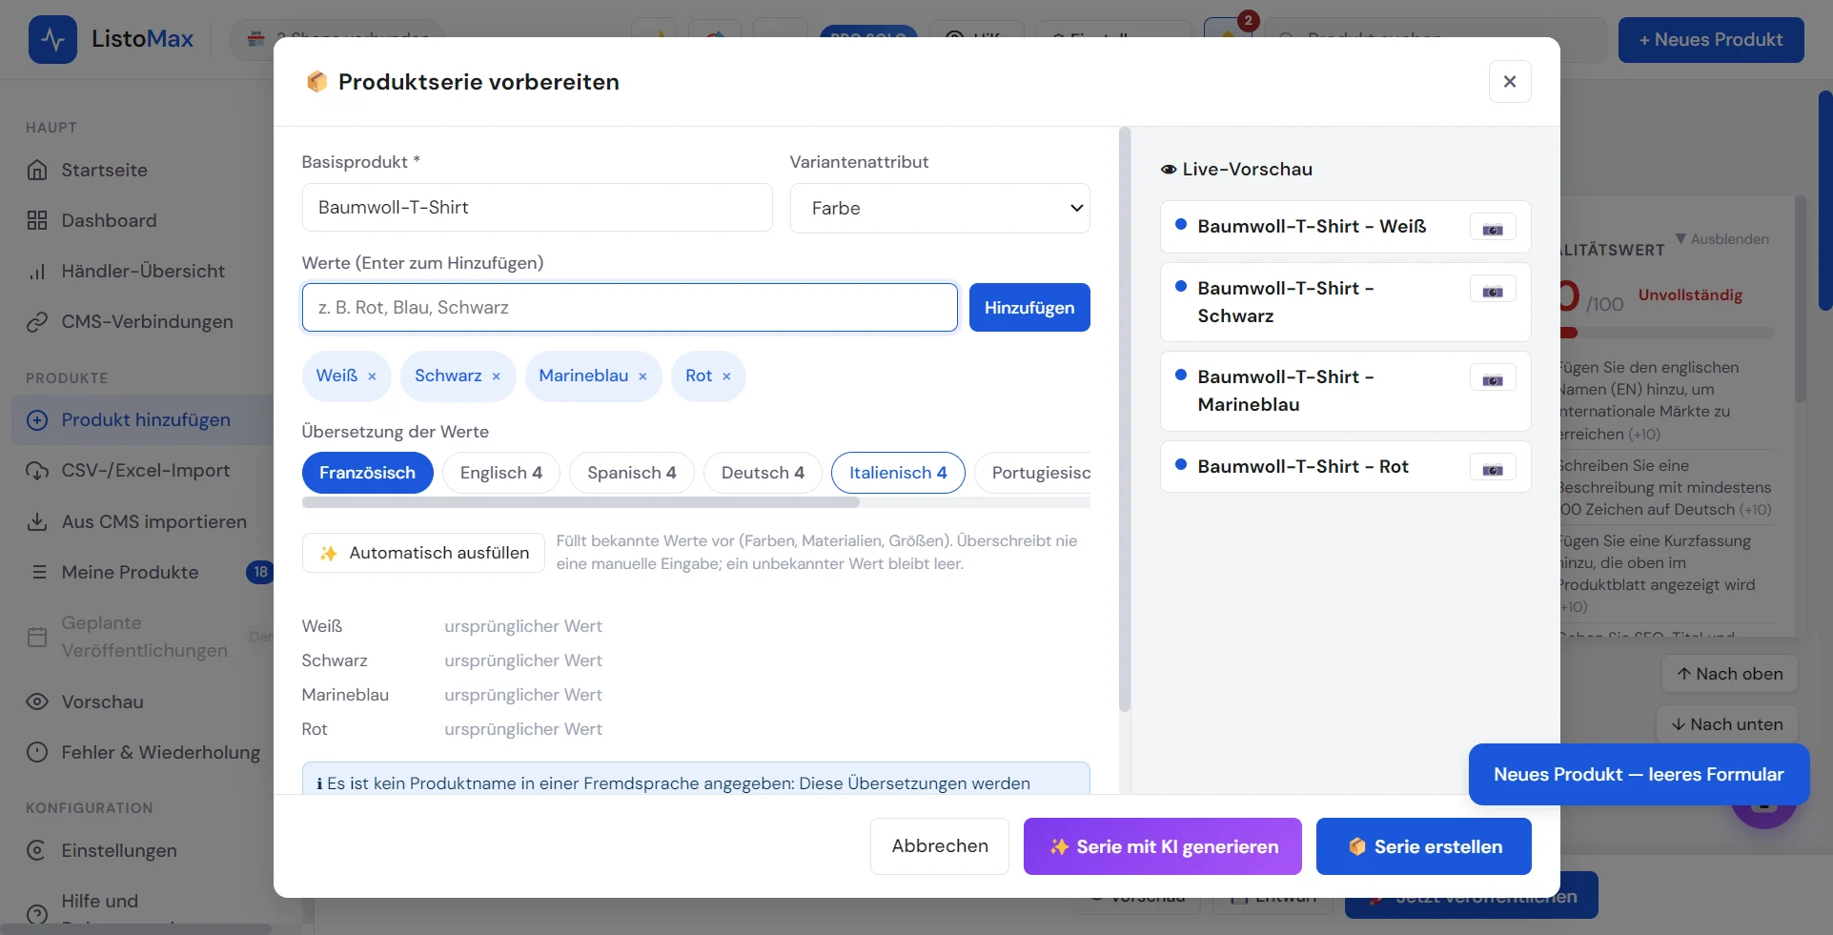Click Serie mit KI generieren

click(x=1163, y=846)
